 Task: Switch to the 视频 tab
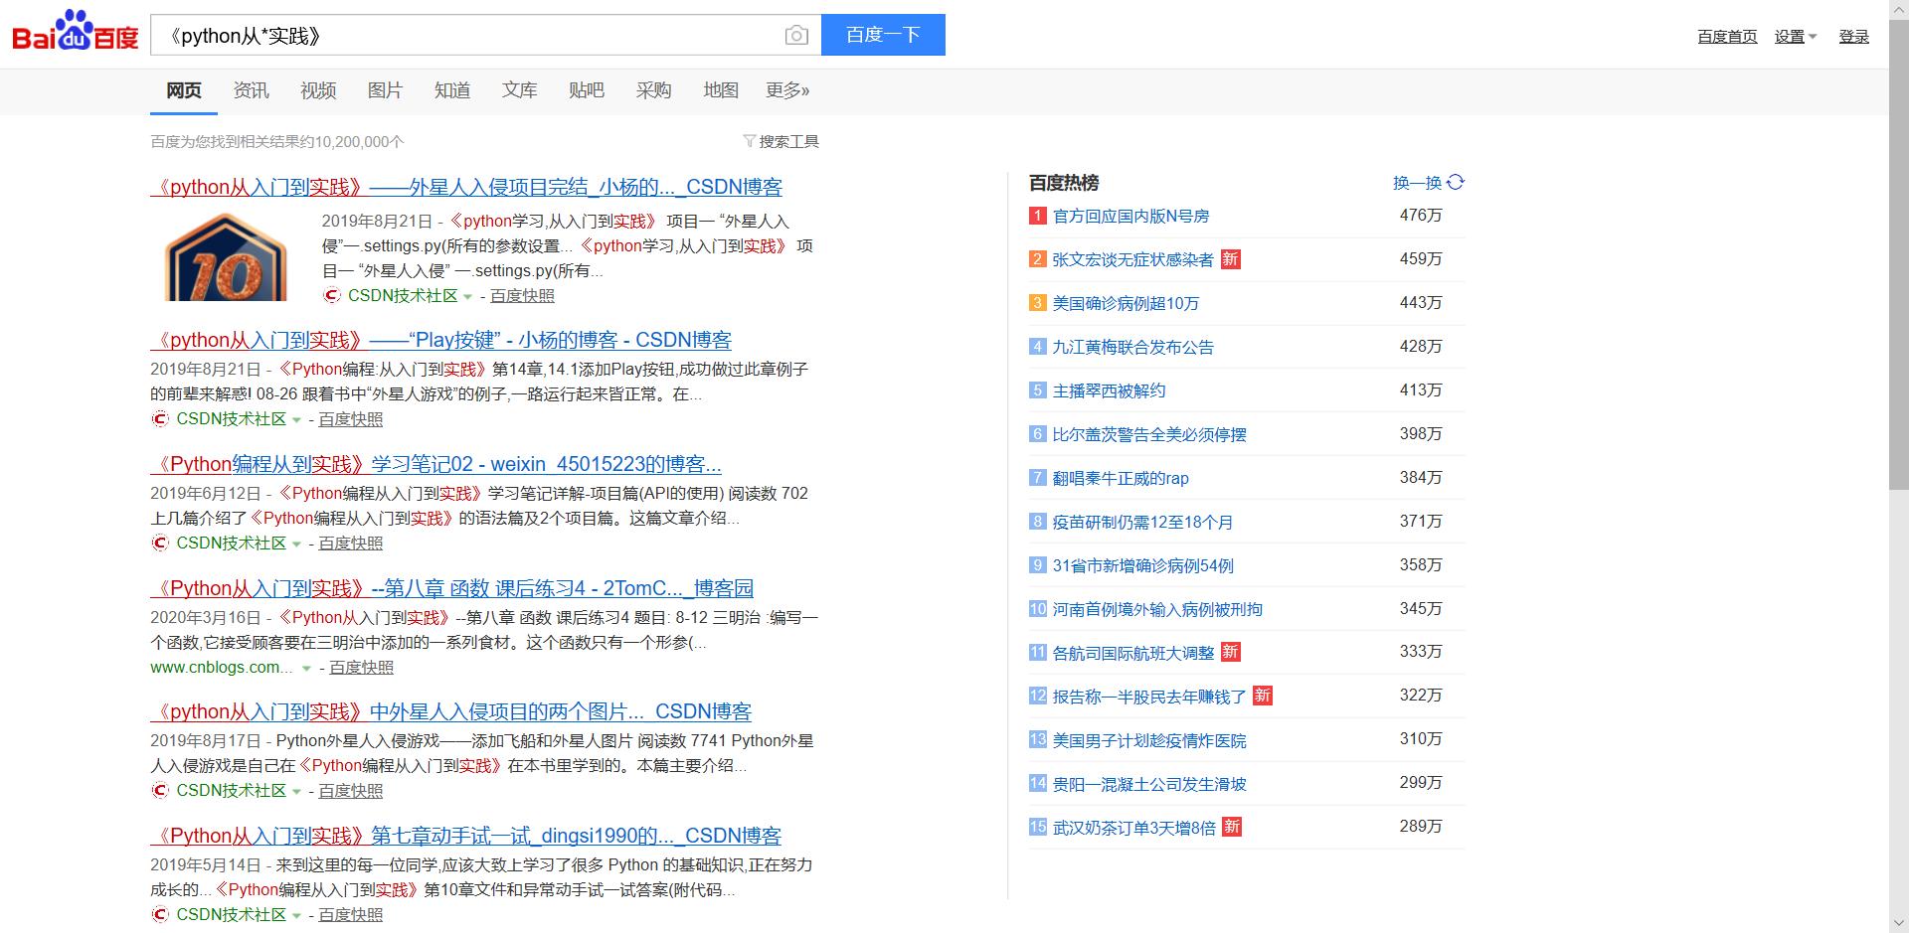[317, 90]
